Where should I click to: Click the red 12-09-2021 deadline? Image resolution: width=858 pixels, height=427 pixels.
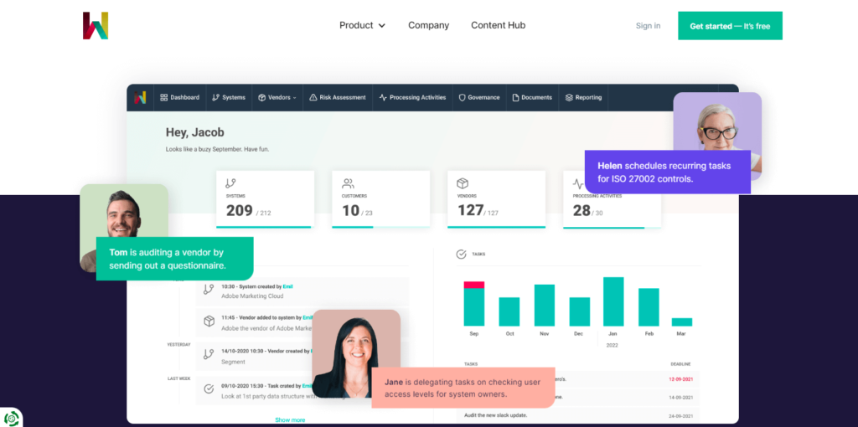pos(680,379)
